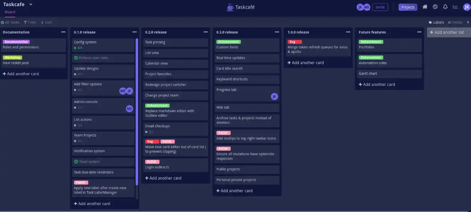Open the Labels manager
Image resolution: width=471 pixels, height=212 pixels.
click(x=436, y=22)
